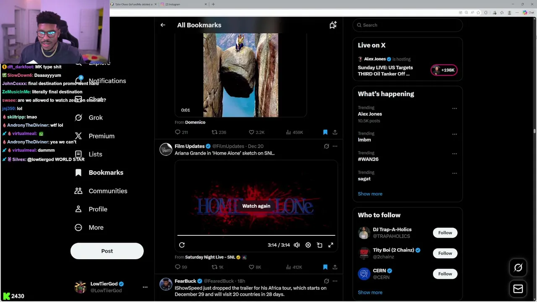Viewport: 537px width, 302px height.
Task: Open the Domenico video thumbnail
Action: 240,75
